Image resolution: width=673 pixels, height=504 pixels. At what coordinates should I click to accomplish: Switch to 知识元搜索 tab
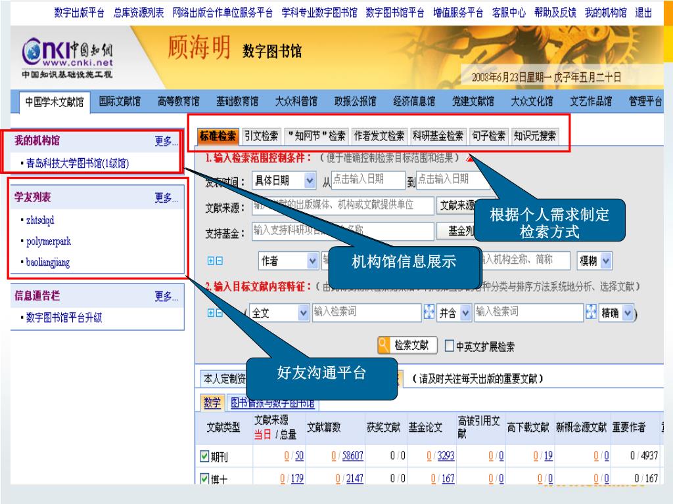(x=535, y=136)
